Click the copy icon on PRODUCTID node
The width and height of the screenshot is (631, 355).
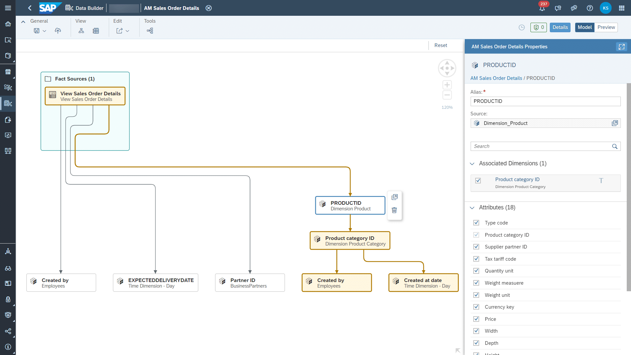[395, 197]
